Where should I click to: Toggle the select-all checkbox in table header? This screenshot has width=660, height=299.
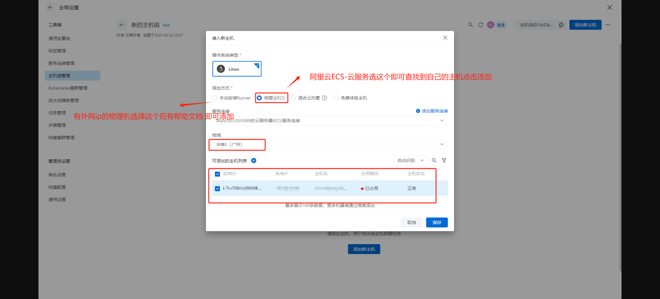pos(217,174)
